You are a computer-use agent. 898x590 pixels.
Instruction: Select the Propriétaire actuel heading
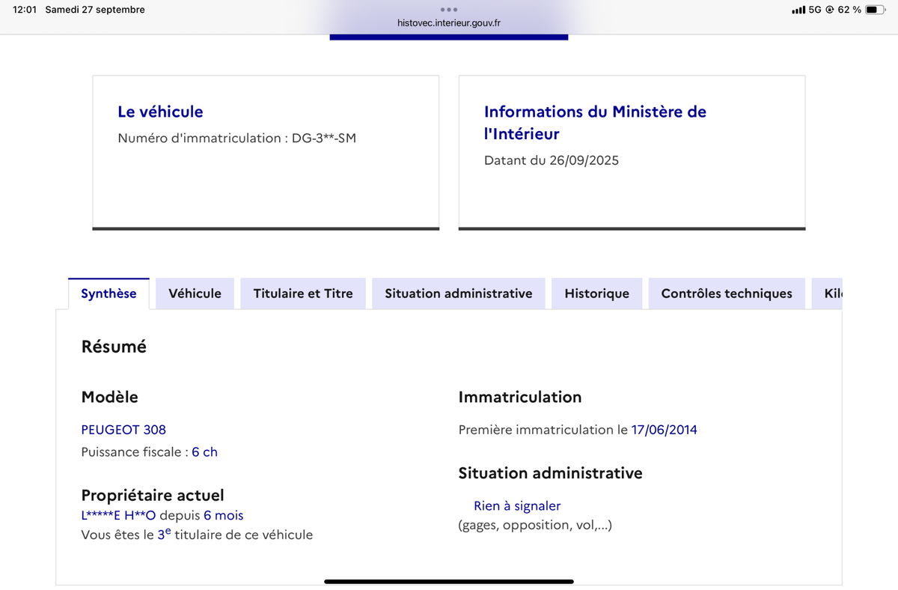coord(153,496)
